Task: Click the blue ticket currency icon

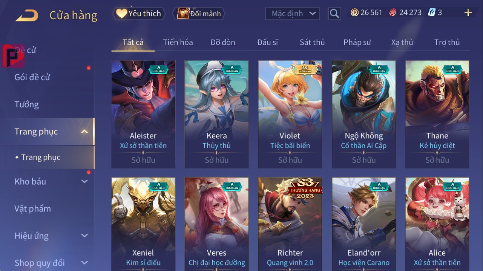Action: pos(432,12)
